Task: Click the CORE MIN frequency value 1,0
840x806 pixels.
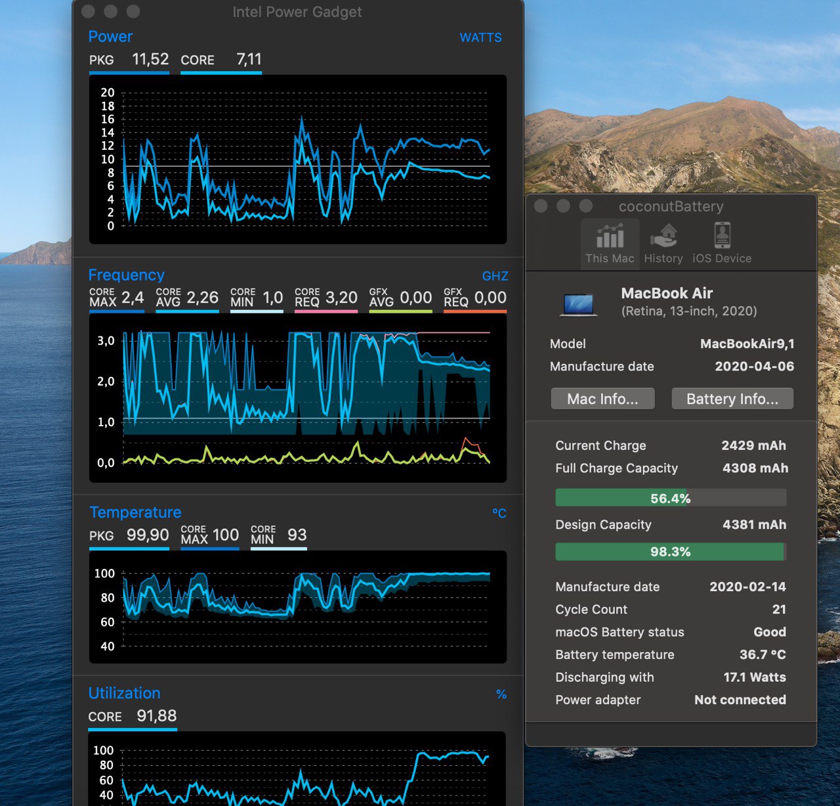Action: coord(272,298)
